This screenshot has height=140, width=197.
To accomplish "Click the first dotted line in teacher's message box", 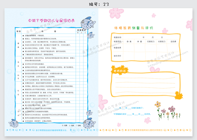I will pyautogui.click(x=145, y=78).
